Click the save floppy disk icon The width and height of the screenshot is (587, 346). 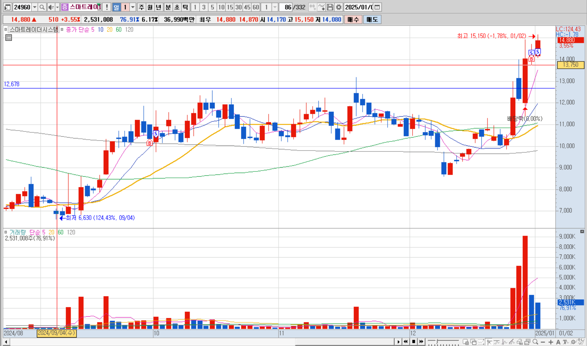click(330, 7)
